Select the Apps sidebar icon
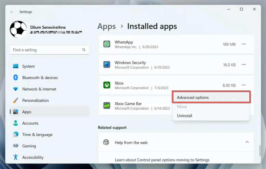 click(x=16, y=112)
